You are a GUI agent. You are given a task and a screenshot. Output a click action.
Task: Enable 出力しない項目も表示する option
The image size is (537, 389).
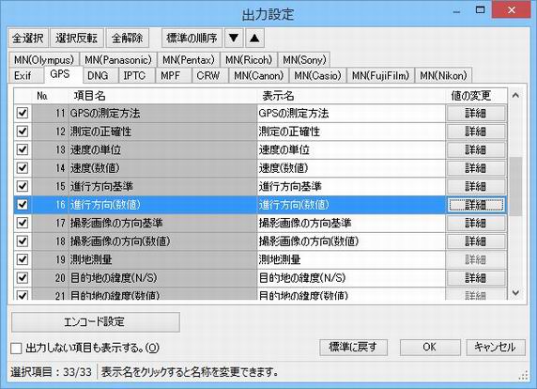(x=16, y=349)
